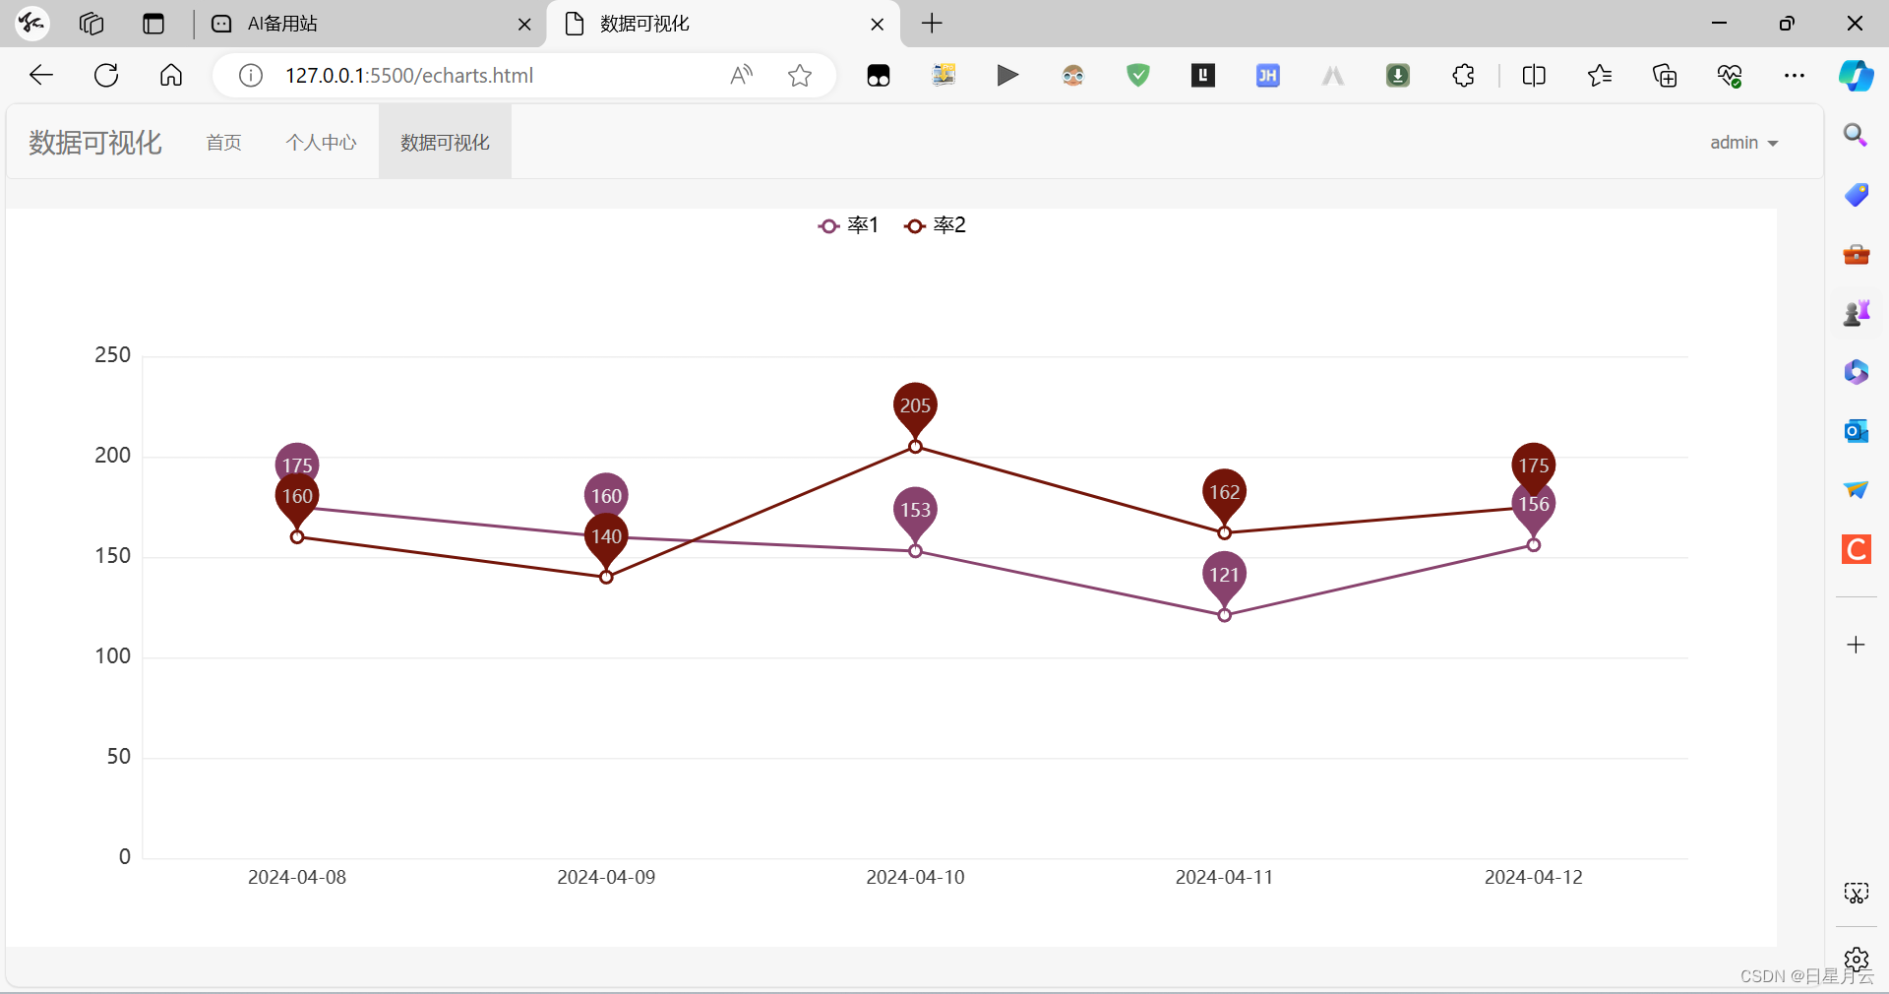Go to 首页 nav item
This screenshot has width=1889, height=994.
click(224, 143)
